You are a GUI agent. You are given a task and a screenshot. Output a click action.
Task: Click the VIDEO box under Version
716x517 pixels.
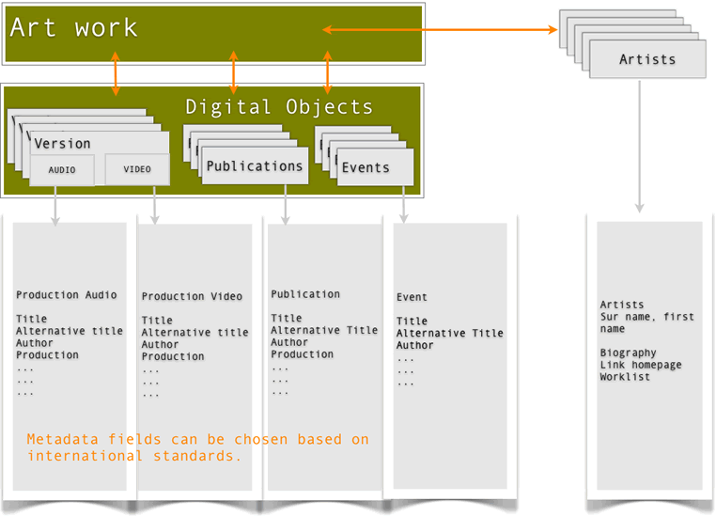click(137, 170)
